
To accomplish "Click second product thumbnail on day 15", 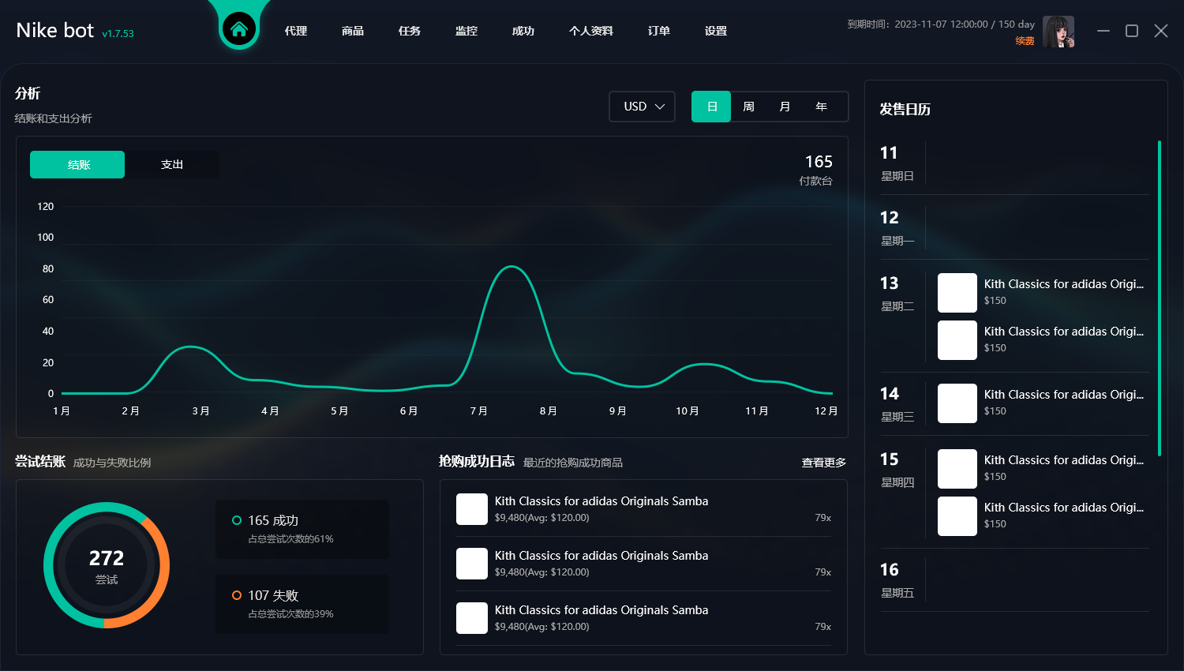I will [957, 516].
